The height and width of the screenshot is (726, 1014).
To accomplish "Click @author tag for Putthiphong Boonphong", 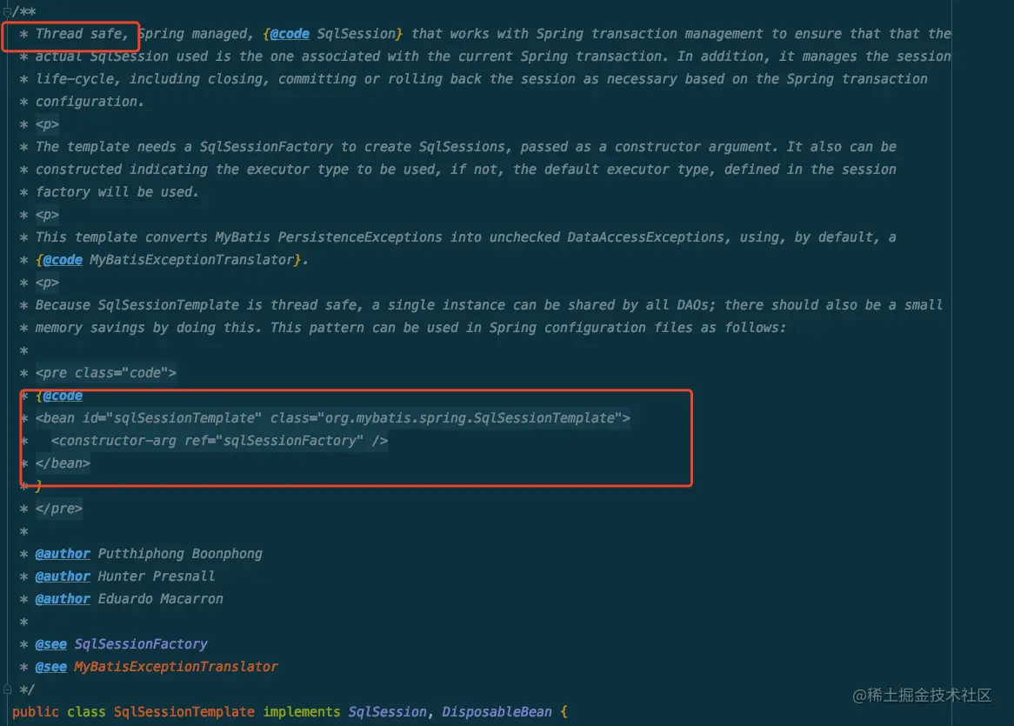I will 63,554.
